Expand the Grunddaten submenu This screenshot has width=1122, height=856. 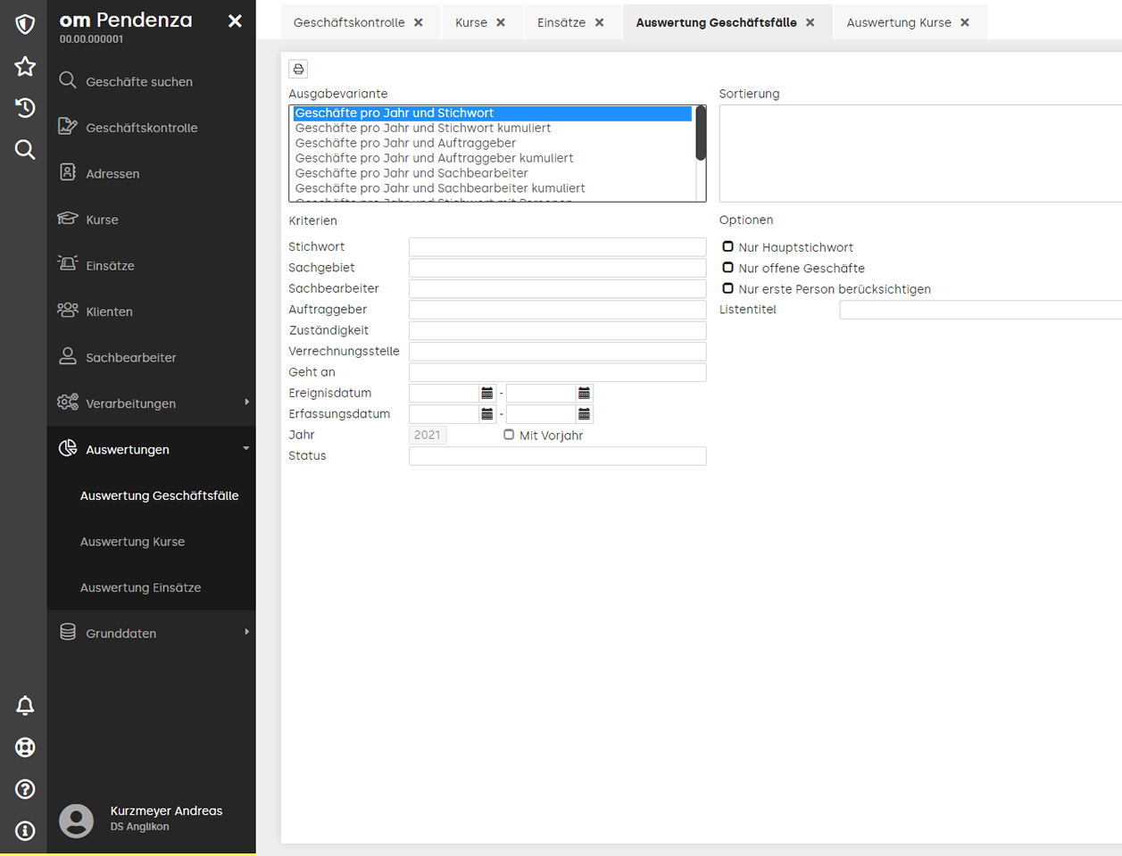tap(152, 634)
